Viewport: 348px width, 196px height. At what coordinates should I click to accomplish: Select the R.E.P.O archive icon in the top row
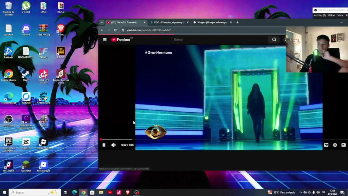coord(61,7)
